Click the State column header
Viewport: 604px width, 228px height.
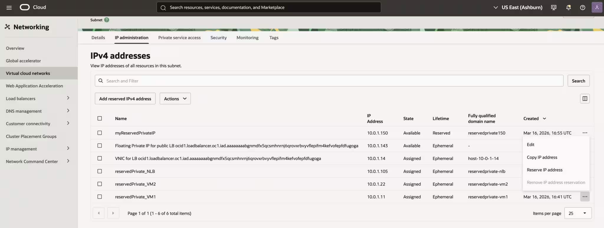click(408, 118)
